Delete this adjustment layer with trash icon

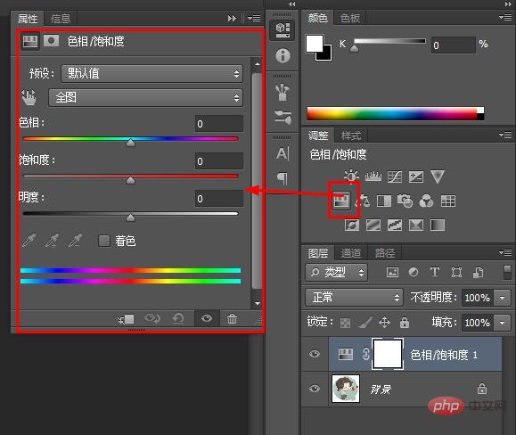232,318
